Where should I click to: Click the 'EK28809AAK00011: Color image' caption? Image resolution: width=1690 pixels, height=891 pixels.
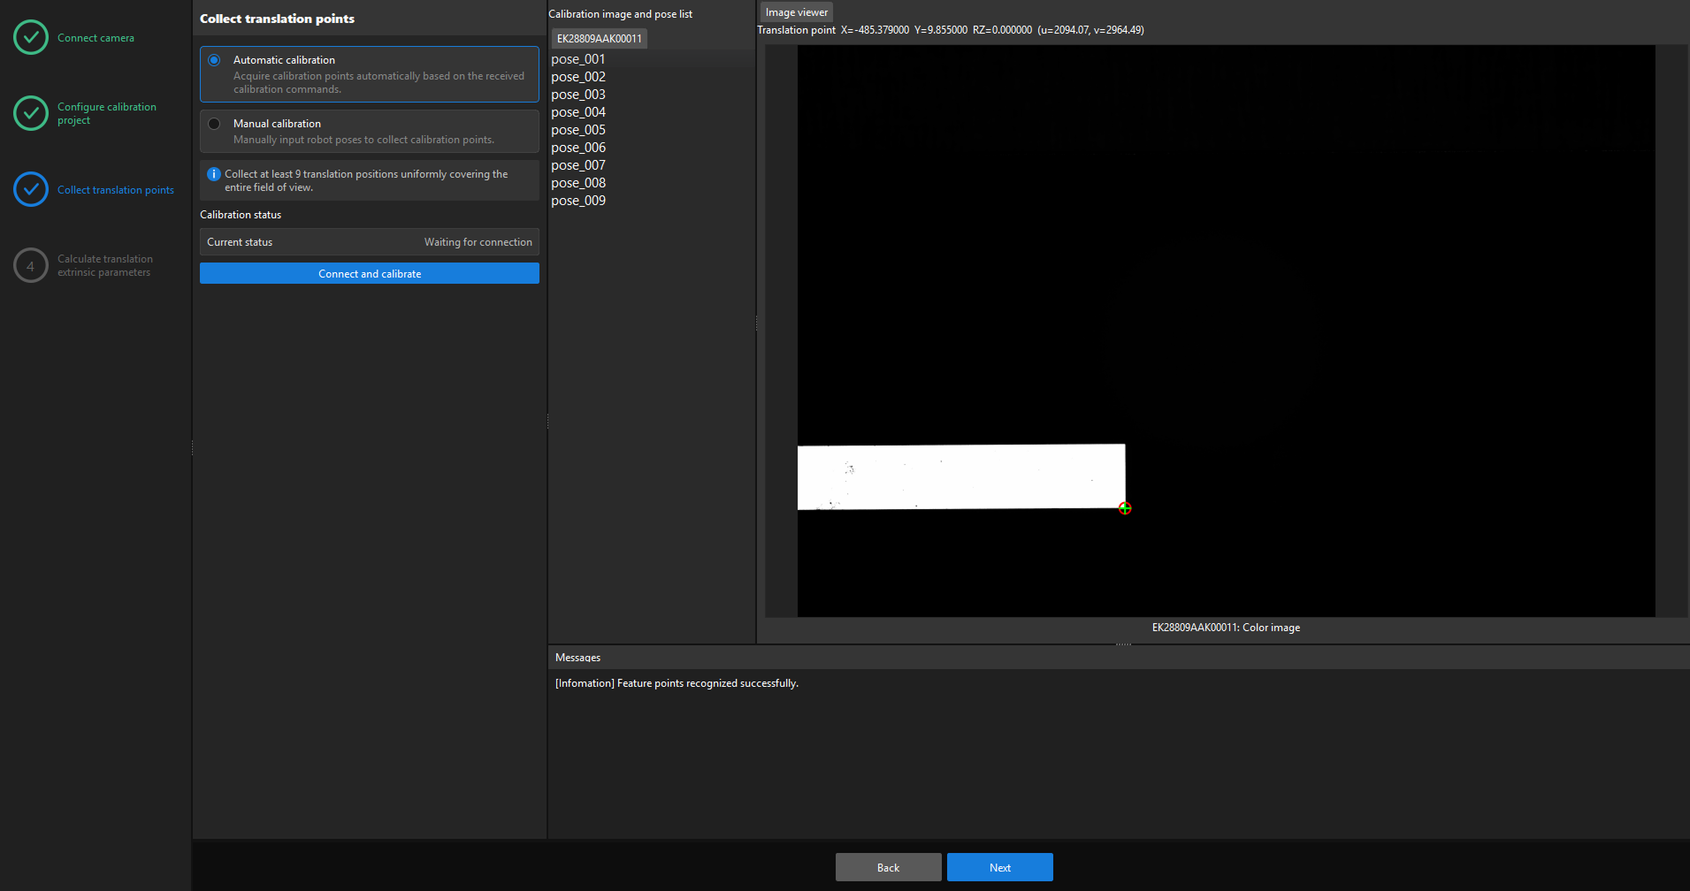[x=1226, y=628]
